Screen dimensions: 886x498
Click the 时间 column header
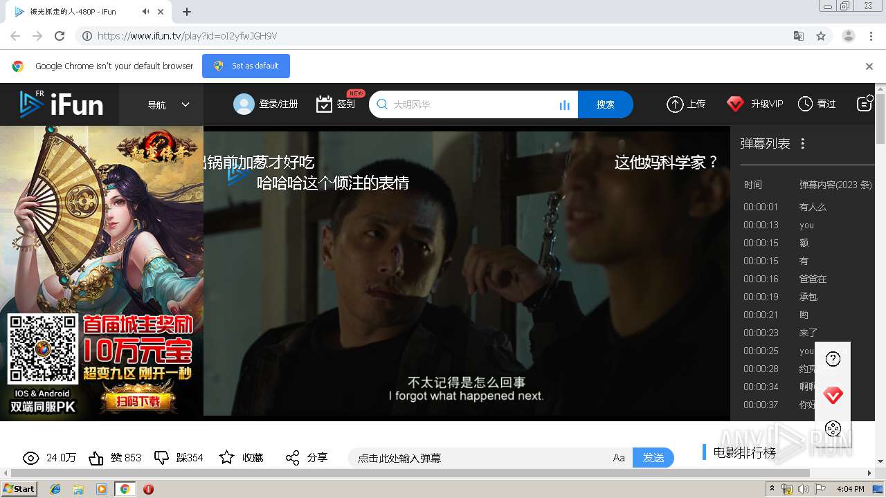click(x=753, y=185)
